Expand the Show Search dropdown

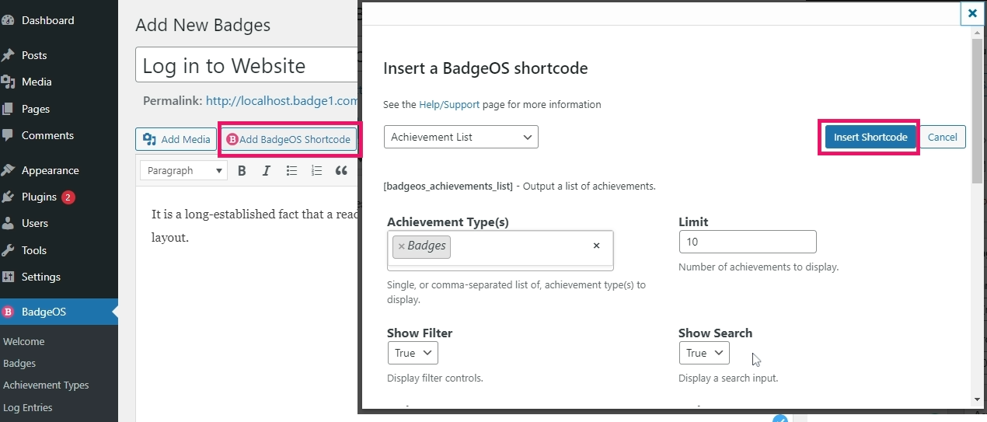point(704,353)
